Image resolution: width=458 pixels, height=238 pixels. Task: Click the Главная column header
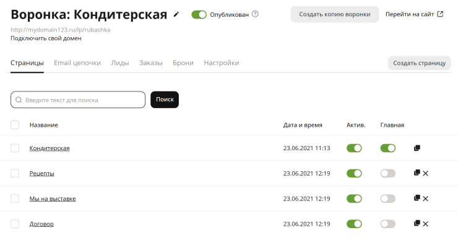pos(392,125)
